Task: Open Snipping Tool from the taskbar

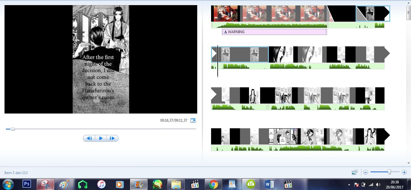Action: click(x=45, y=184)
